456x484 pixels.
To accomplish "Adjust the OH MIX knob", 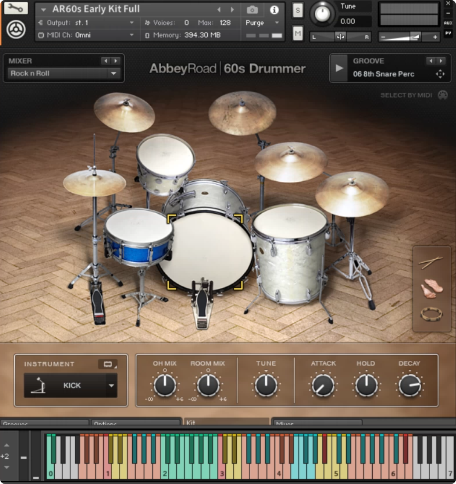I will point(165,385).
